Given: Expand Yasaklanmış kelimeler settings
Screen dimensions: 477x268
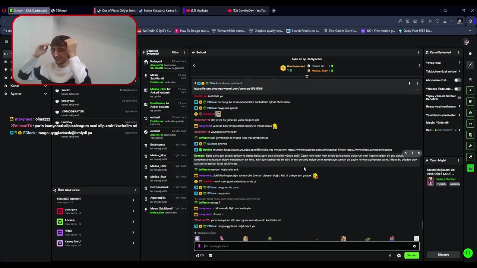Looking at the screenshot, I should coord(459,115).
